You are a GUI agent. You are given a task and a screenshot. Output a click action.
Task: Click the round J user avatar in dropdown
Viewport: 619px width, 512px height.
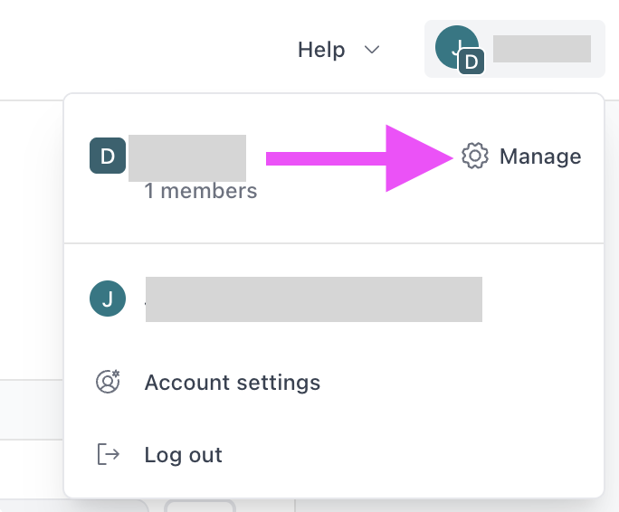107,299
